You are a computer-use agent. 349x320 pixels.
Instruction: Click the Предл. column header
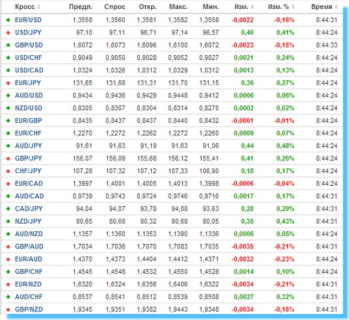81,7
